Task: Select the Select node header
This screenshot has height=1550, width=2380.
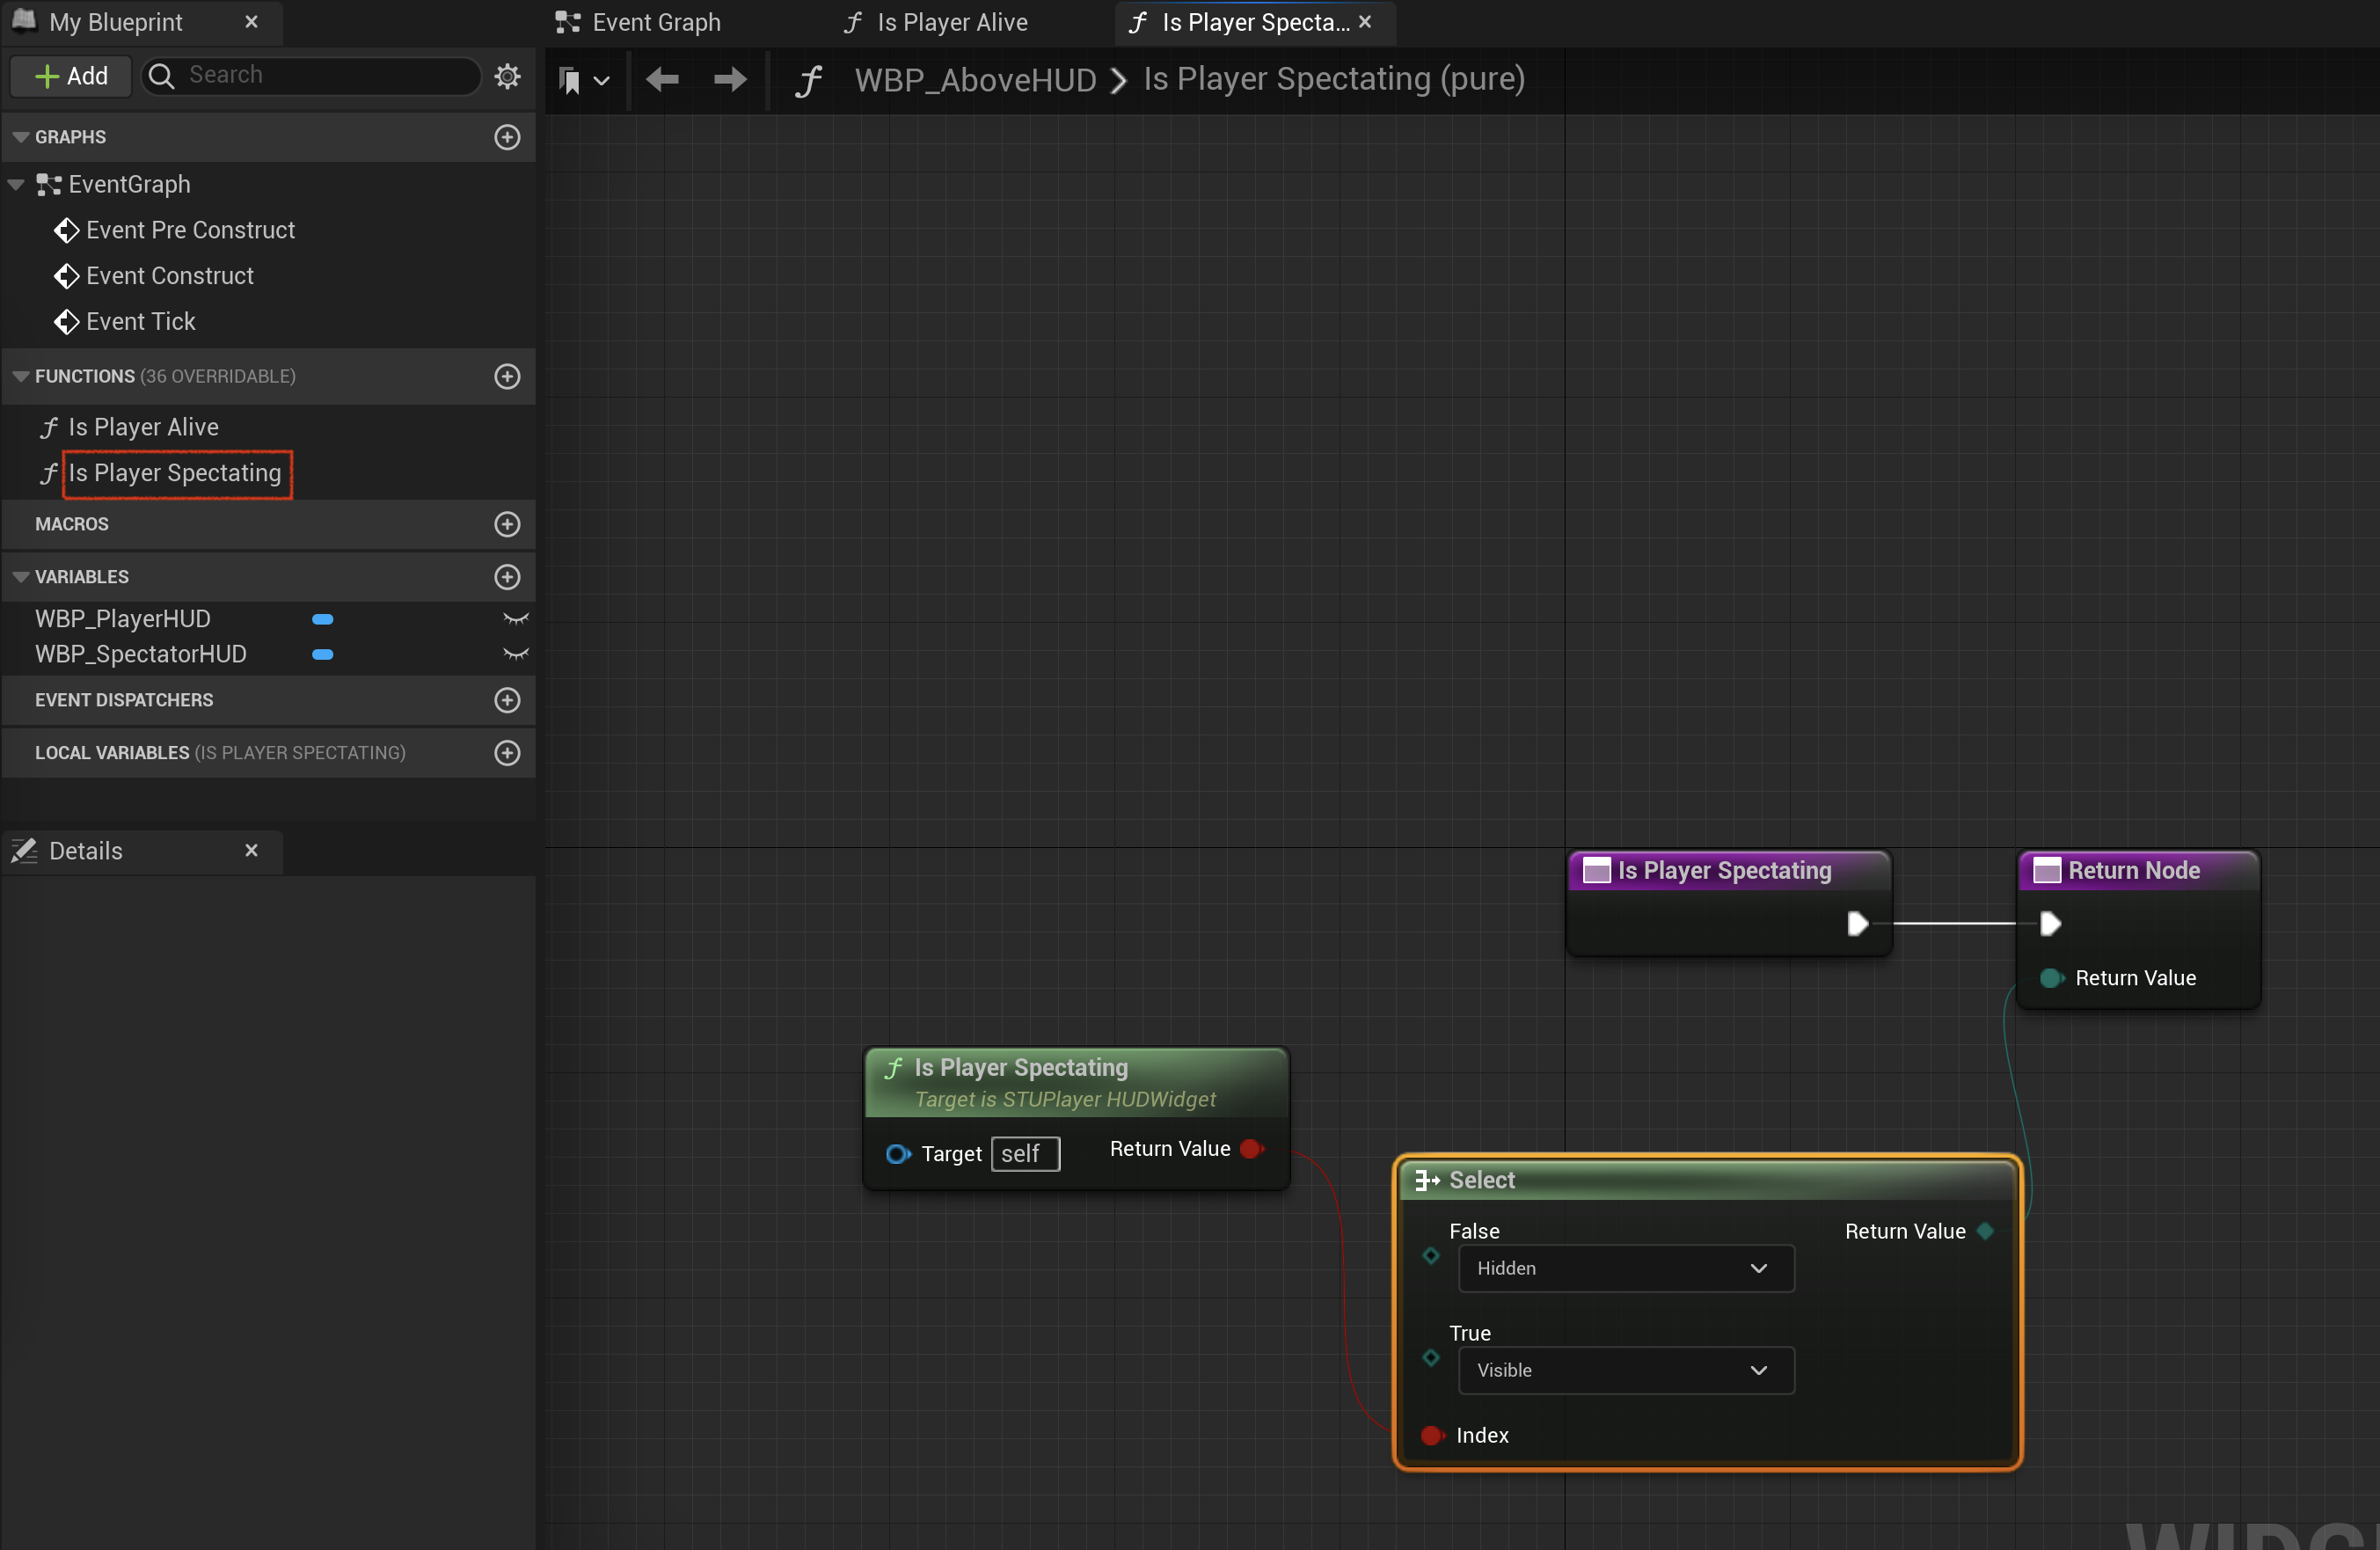Action: coord(1706,1180)
